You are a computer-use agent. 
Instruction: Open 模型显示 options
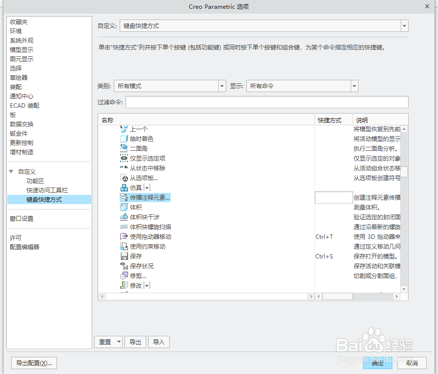click(22, 49)
